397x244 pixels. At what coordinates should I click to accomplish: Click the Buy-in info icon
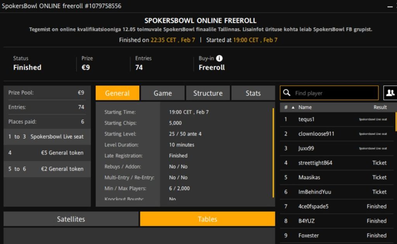219,58
